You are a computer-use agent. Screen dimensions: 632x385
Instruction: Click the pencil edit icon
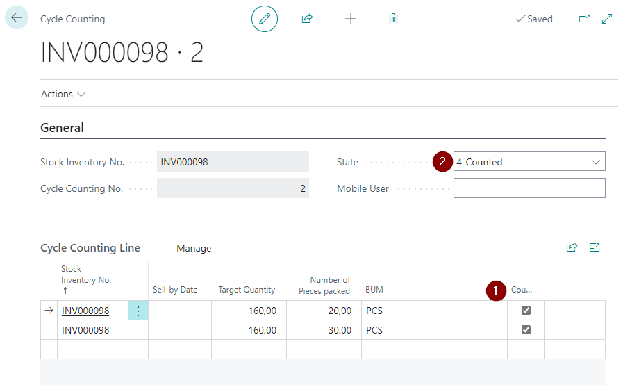tap(264, 19)
